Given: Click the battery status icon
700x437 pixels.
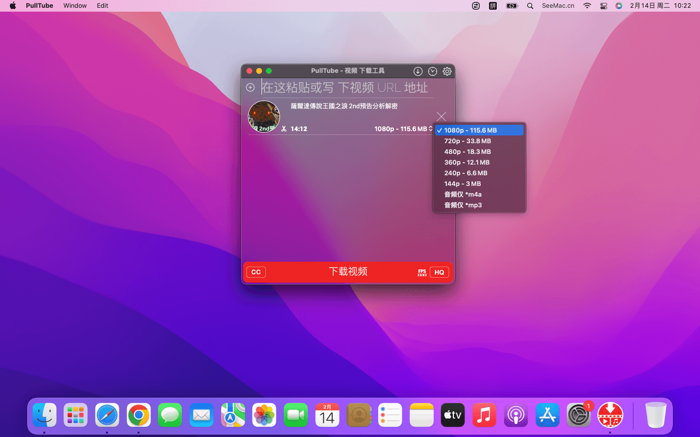Looking at the screenshot, I should pyautogui.click(x=512, y=6).
